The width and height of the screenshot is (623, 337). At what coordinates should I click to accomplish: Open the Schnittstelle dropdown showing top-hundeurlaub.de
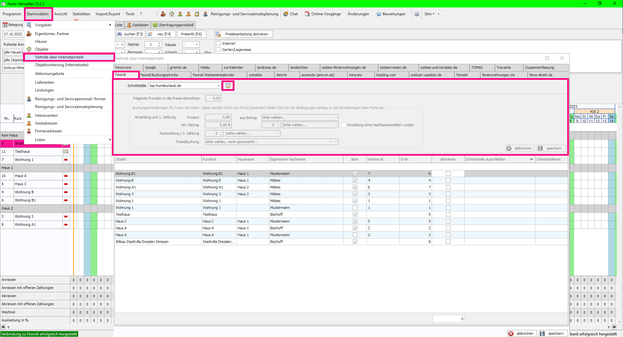click(x=219, y=86)
